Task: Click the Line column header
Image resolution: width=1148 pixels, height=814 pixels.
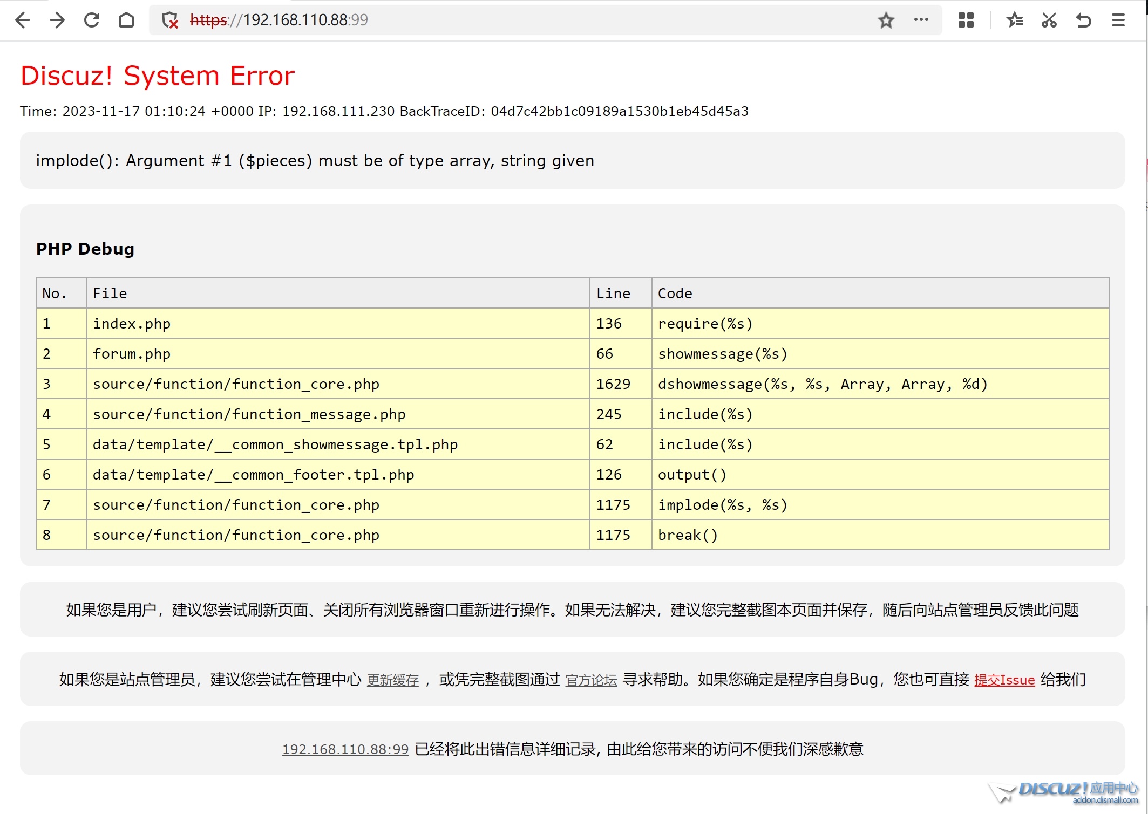Action: pyautogui.click(x=621, y=293)
